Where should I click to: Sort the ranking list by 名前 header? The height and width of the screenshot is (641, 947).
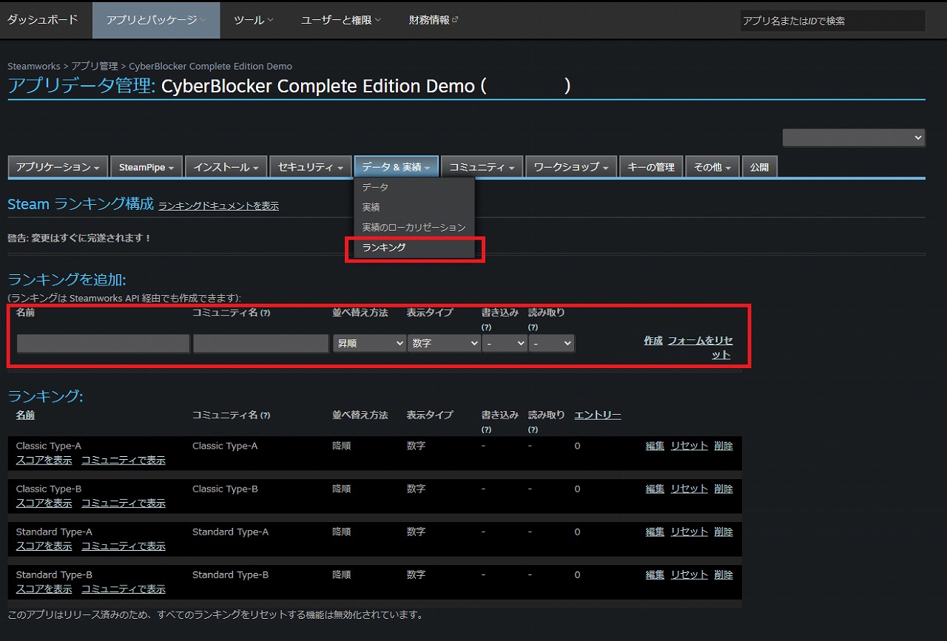[x=25, y=416]
